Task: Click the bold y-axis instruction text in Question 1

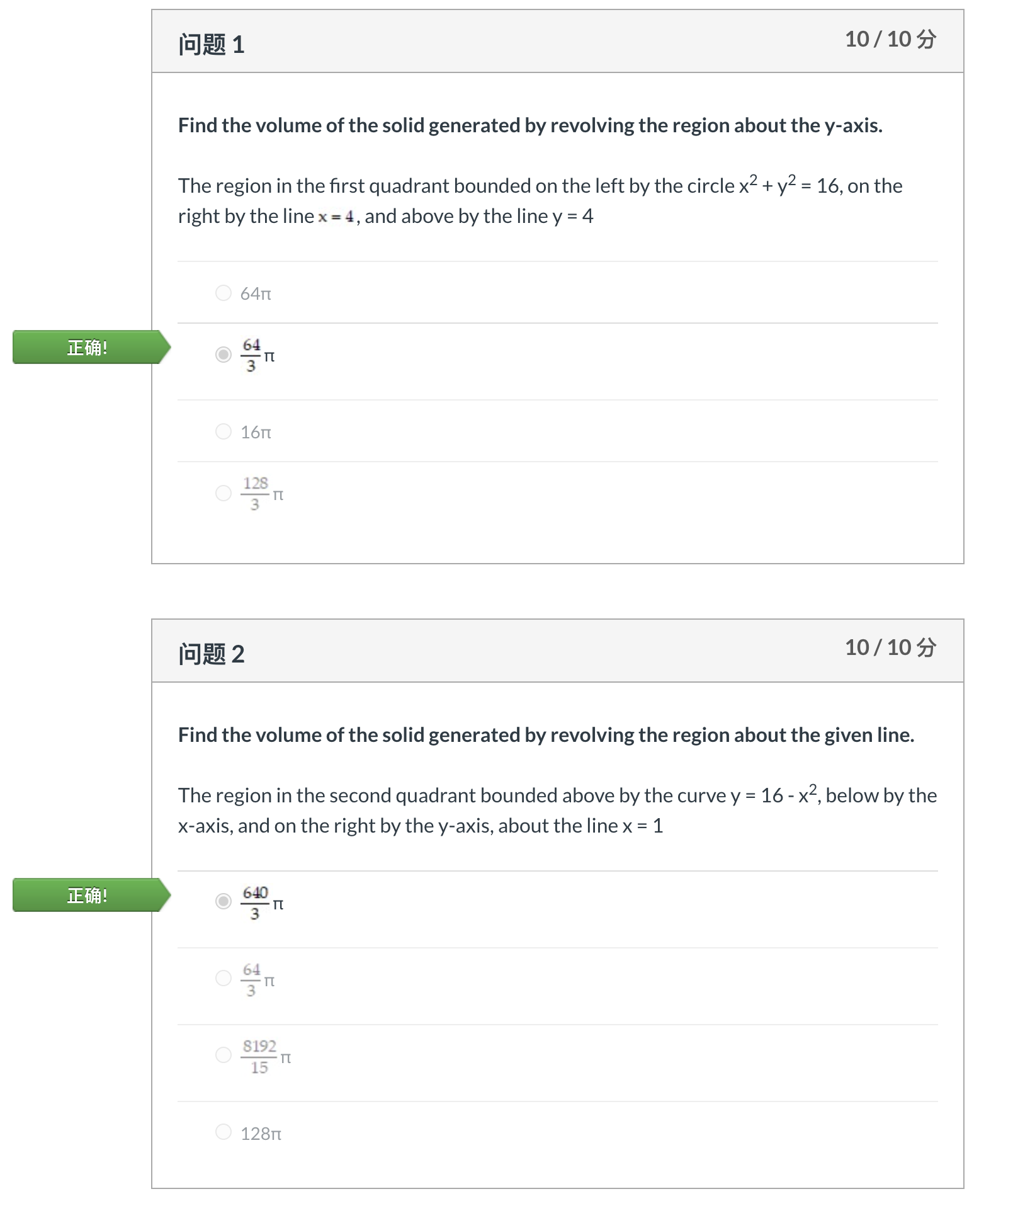Action: coord(530,125)
